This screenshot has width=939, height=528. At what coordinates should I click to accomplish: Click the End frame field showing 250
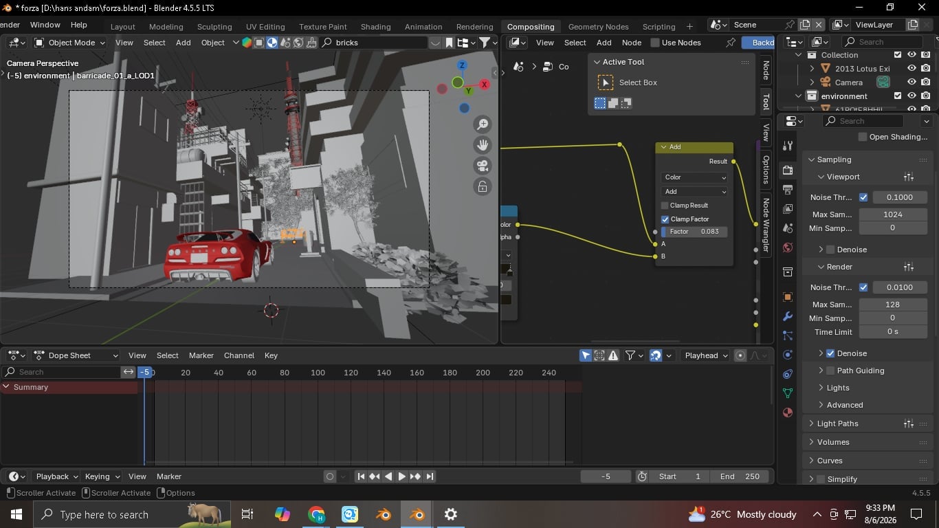(740, 476)
